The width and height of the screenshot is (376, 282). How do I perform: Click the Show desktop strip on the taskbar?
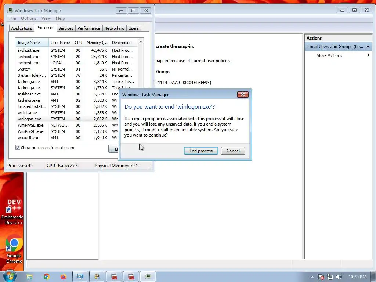pyautogui.click(x=373, y=277)
